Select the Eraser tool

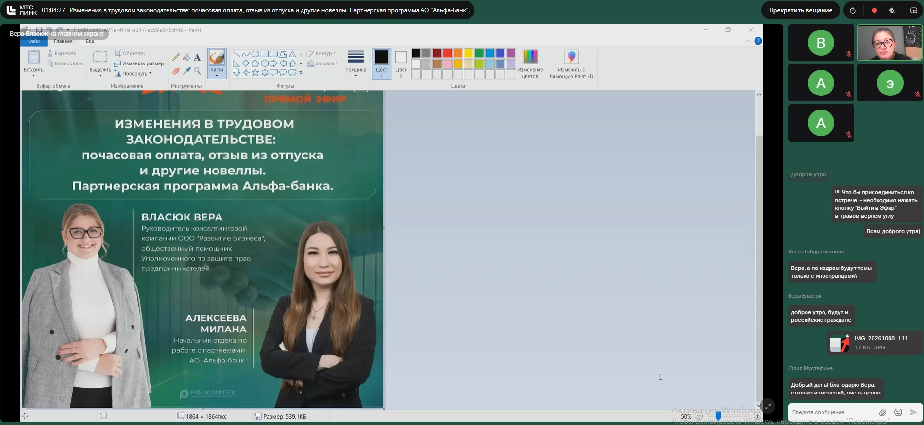[x=176, y=71]
